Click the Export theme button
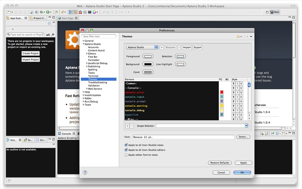The height and width of the screenshot is (189, 302). [x=198, y=47]
